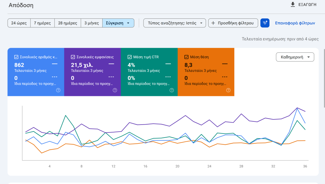Click the plus icon in Προσθήκη φίλτρου
325x184 pixels.
pyautogui.click(x=213, y=23)
